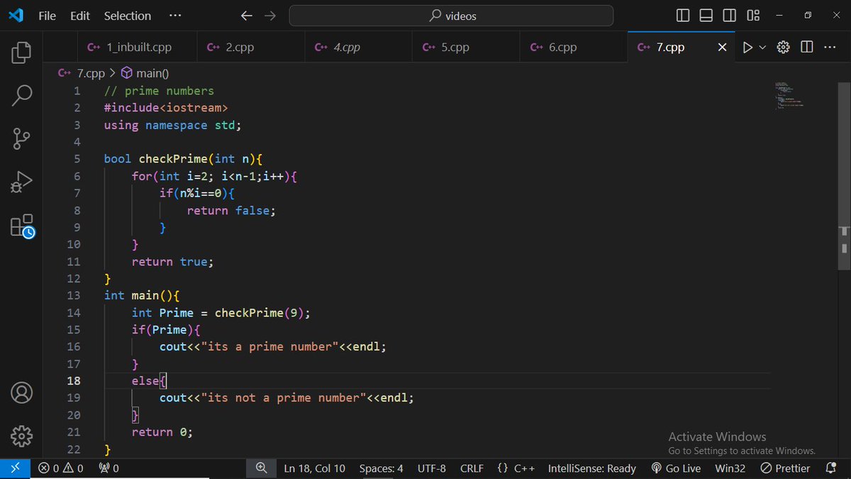Open the main() breadcrumb symbol
The height and width of the screenshot is (479, 851).
(x=145, y=73)
